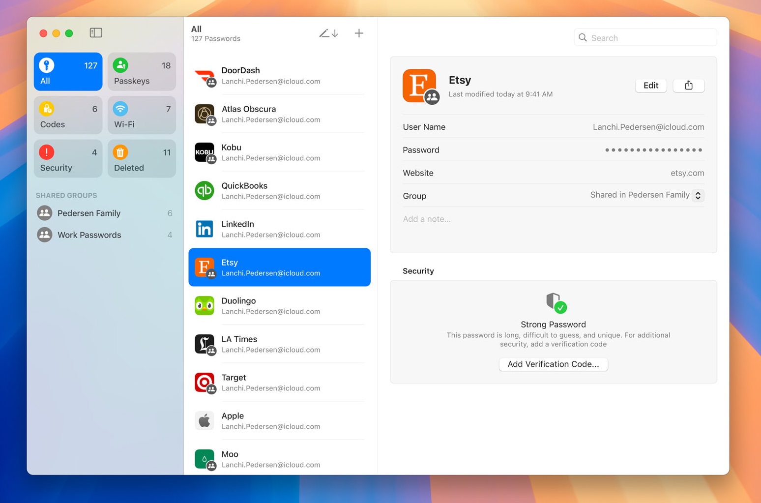Open the Codes category
The image size is (761, 503).
click(68, 115)
